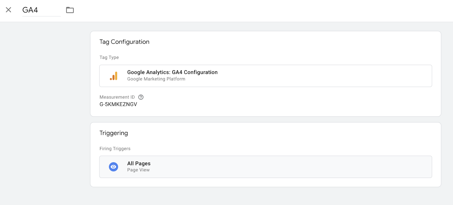Click the Tag Type label
This screenshot has height=205, width=453.
click(x=109, y=57)
